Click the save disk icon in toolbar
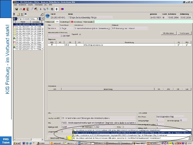 pos(17,9)
